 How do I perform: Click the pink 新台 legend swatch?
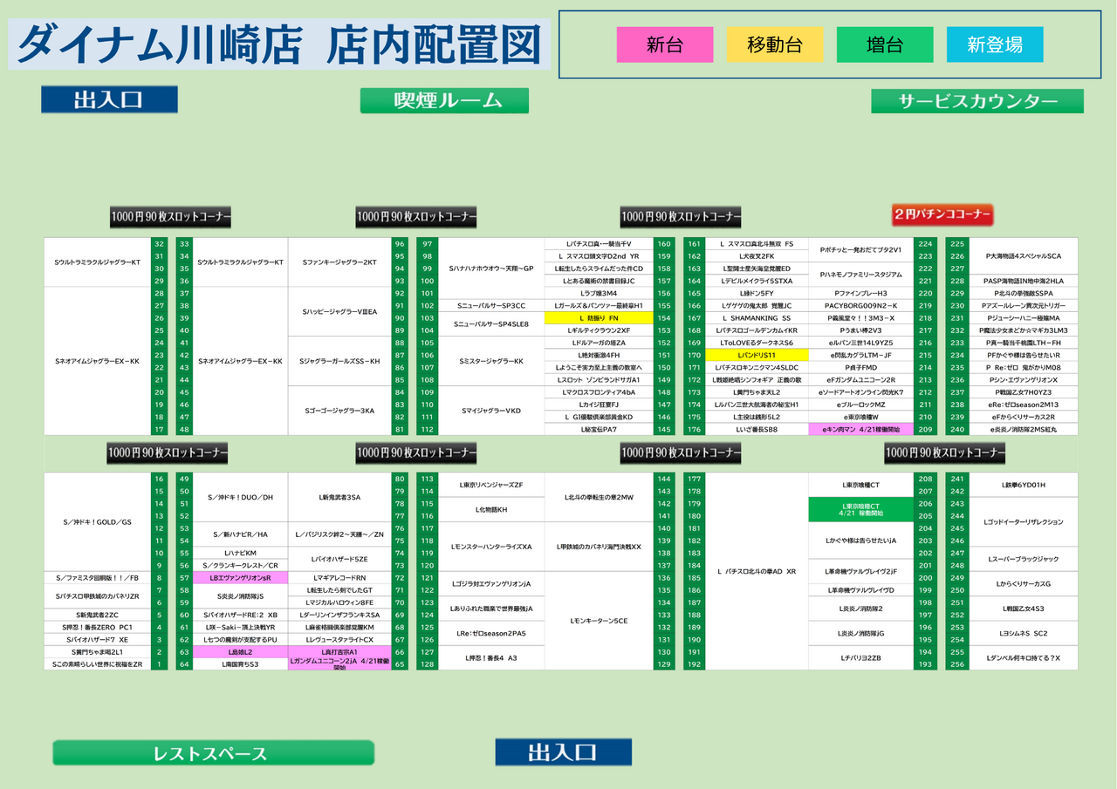(x=665, y=44)
